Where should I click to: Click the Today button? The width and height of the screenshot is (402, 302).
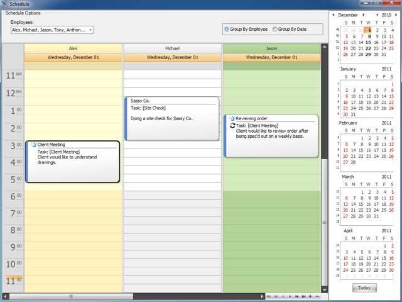click(364, 288)
